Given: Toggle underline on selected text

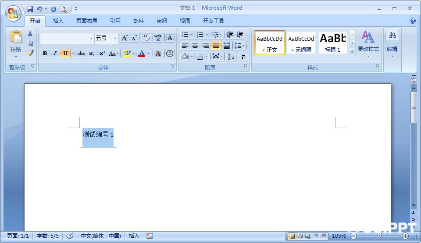Looking at the screenshot, I should tap(65, 54).
